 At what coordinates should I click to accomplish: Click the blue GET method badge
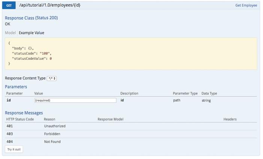[x=9, y=5]
